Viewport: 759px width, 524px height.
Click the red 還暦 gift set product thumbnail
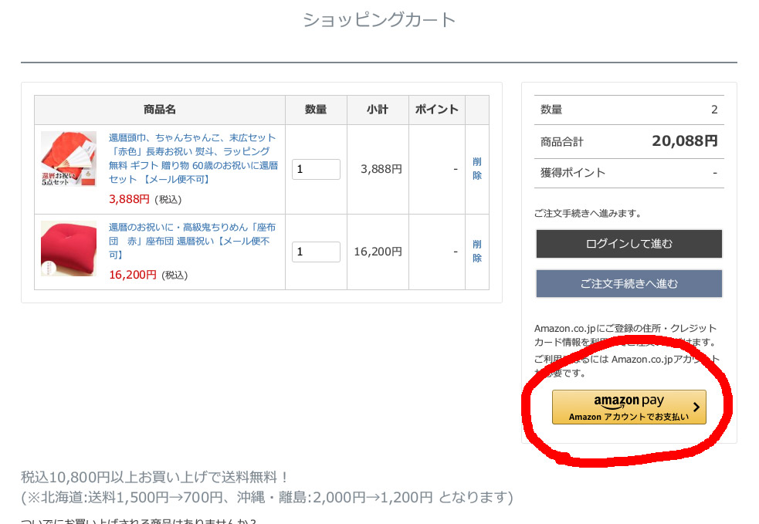(69, 168)
